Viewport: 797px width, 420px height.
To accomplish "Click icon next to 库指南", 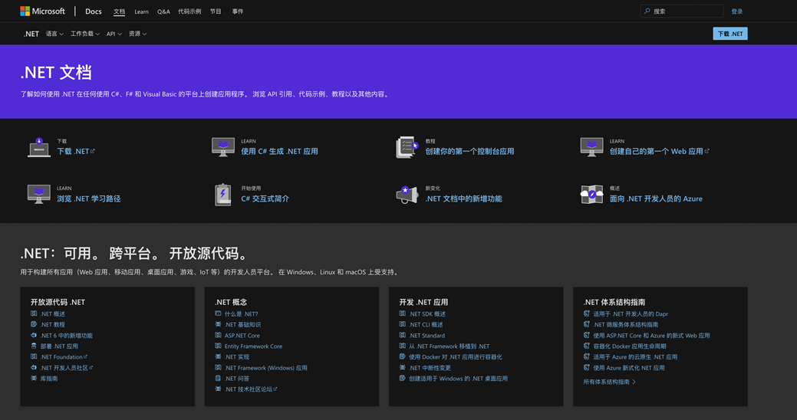I will click(34, 379).
